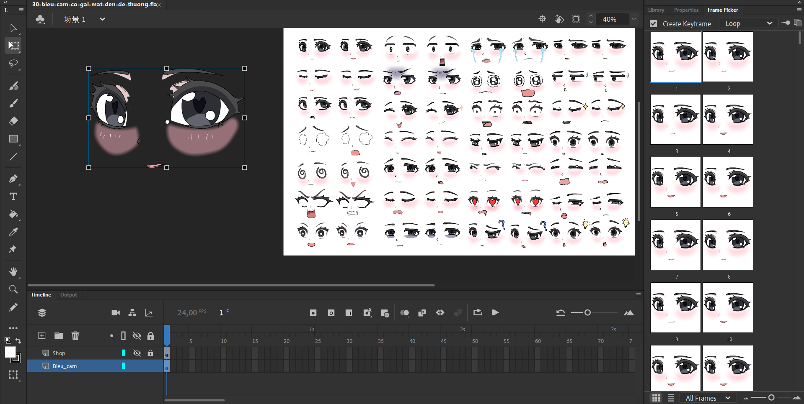Play the timeline animation
Image resolution: width=804 pixels, height=404 pixels.
tap(495, 313)
